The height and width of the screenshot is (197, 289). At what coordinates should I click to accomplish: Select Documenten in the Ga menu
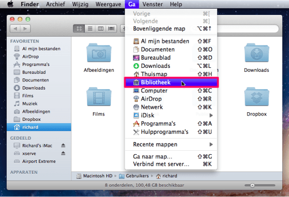pos(171,50)
